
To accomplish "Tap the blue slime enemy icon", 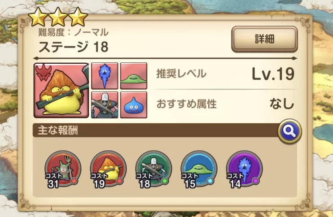I will coord(134,105).
